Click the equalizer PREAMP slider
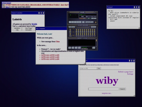 point(70,32)
